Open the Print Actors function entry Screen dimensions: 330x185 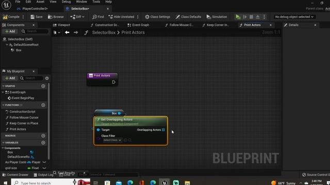click(x=18, y=129)
